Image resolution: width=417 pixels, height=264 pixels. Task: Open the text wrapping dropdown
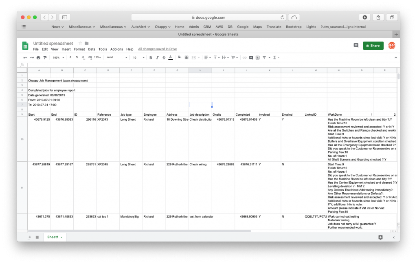pos(226,57)
